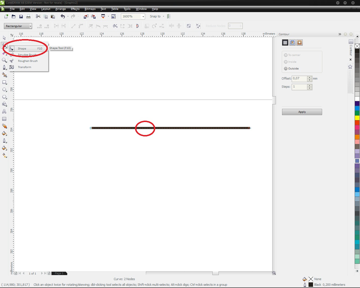Select the Pick tool

[x=4, y=38]
